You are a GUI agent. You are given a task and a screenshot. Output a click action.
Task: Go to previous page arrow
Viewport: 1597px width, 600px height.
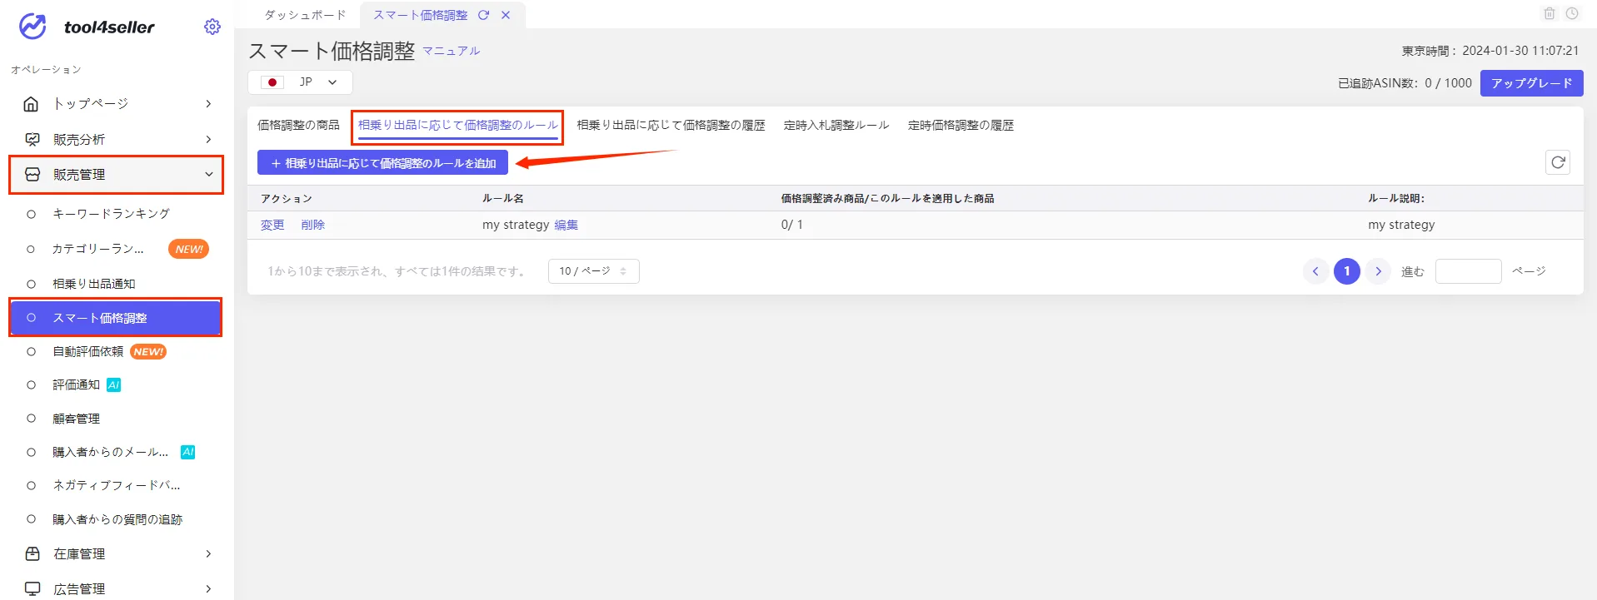1315,271
